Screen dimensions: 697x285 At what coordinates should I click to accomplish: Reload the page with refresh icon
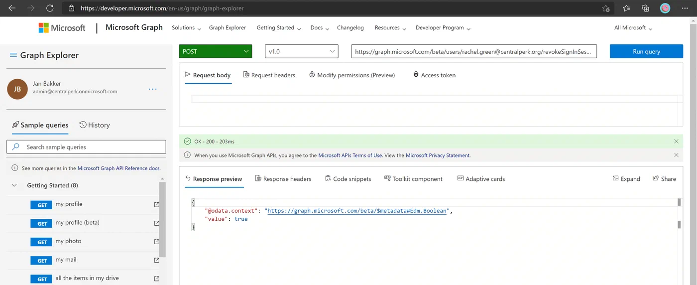[x=50, y=8]
